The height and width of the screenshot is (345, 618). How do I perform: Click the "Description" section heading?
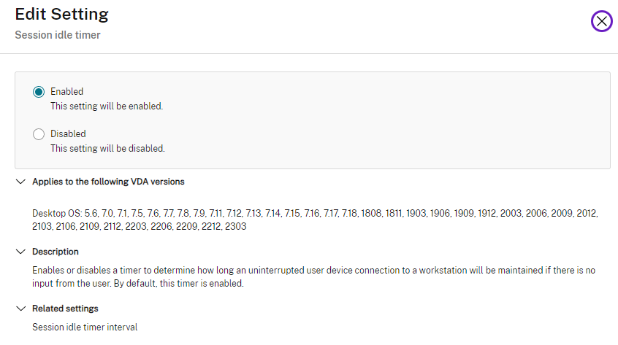tap(56, 252)
